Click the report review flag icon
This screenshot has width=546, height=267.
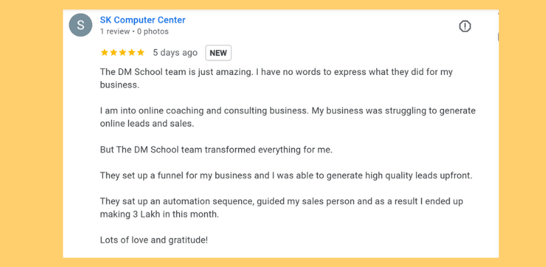[465, 26]
